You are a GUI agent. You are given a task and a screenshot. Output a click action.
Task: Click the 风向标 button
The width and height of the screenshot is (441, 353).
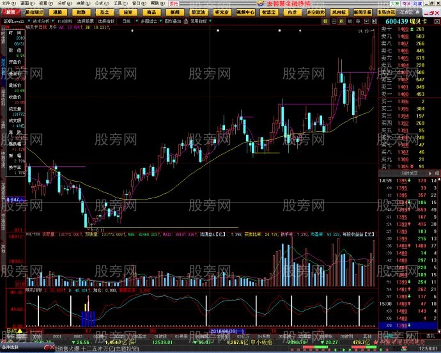[x=339, y=12]
